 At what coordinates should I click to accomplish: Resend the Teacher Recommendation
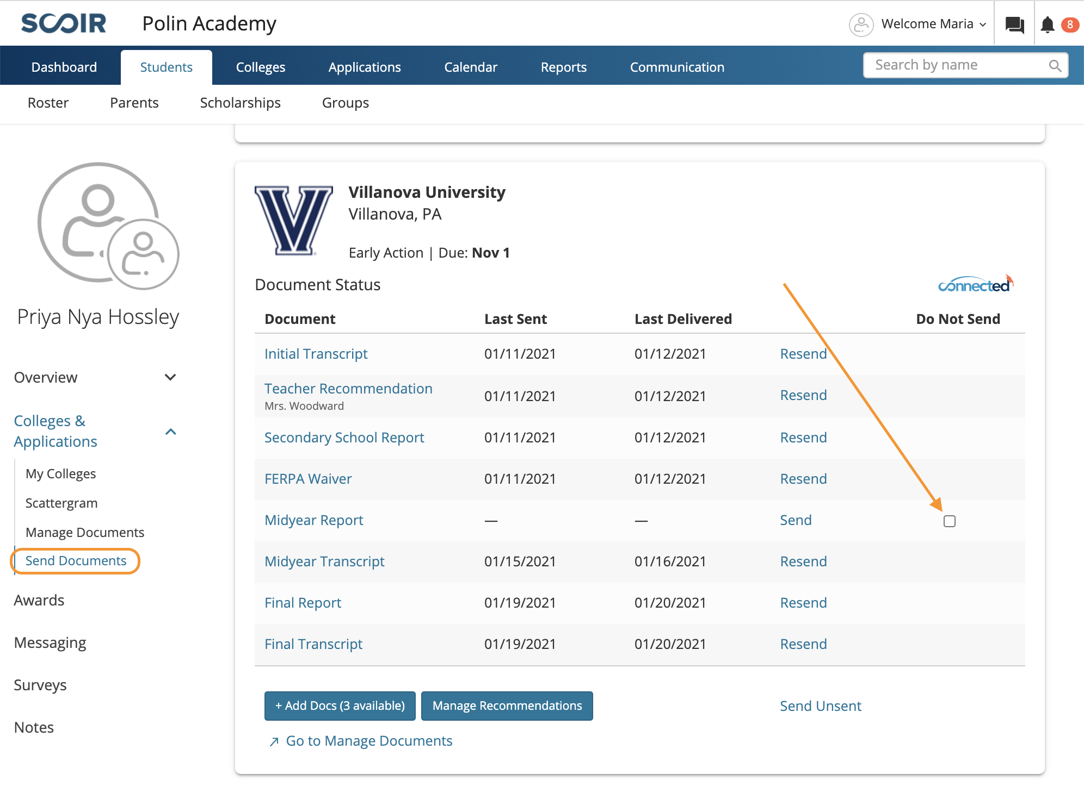(x=803, y=395)
